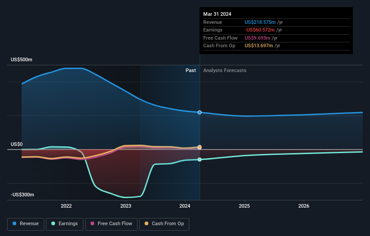
Task: Click the 2023 x-axis label
Action: (126, 206)
